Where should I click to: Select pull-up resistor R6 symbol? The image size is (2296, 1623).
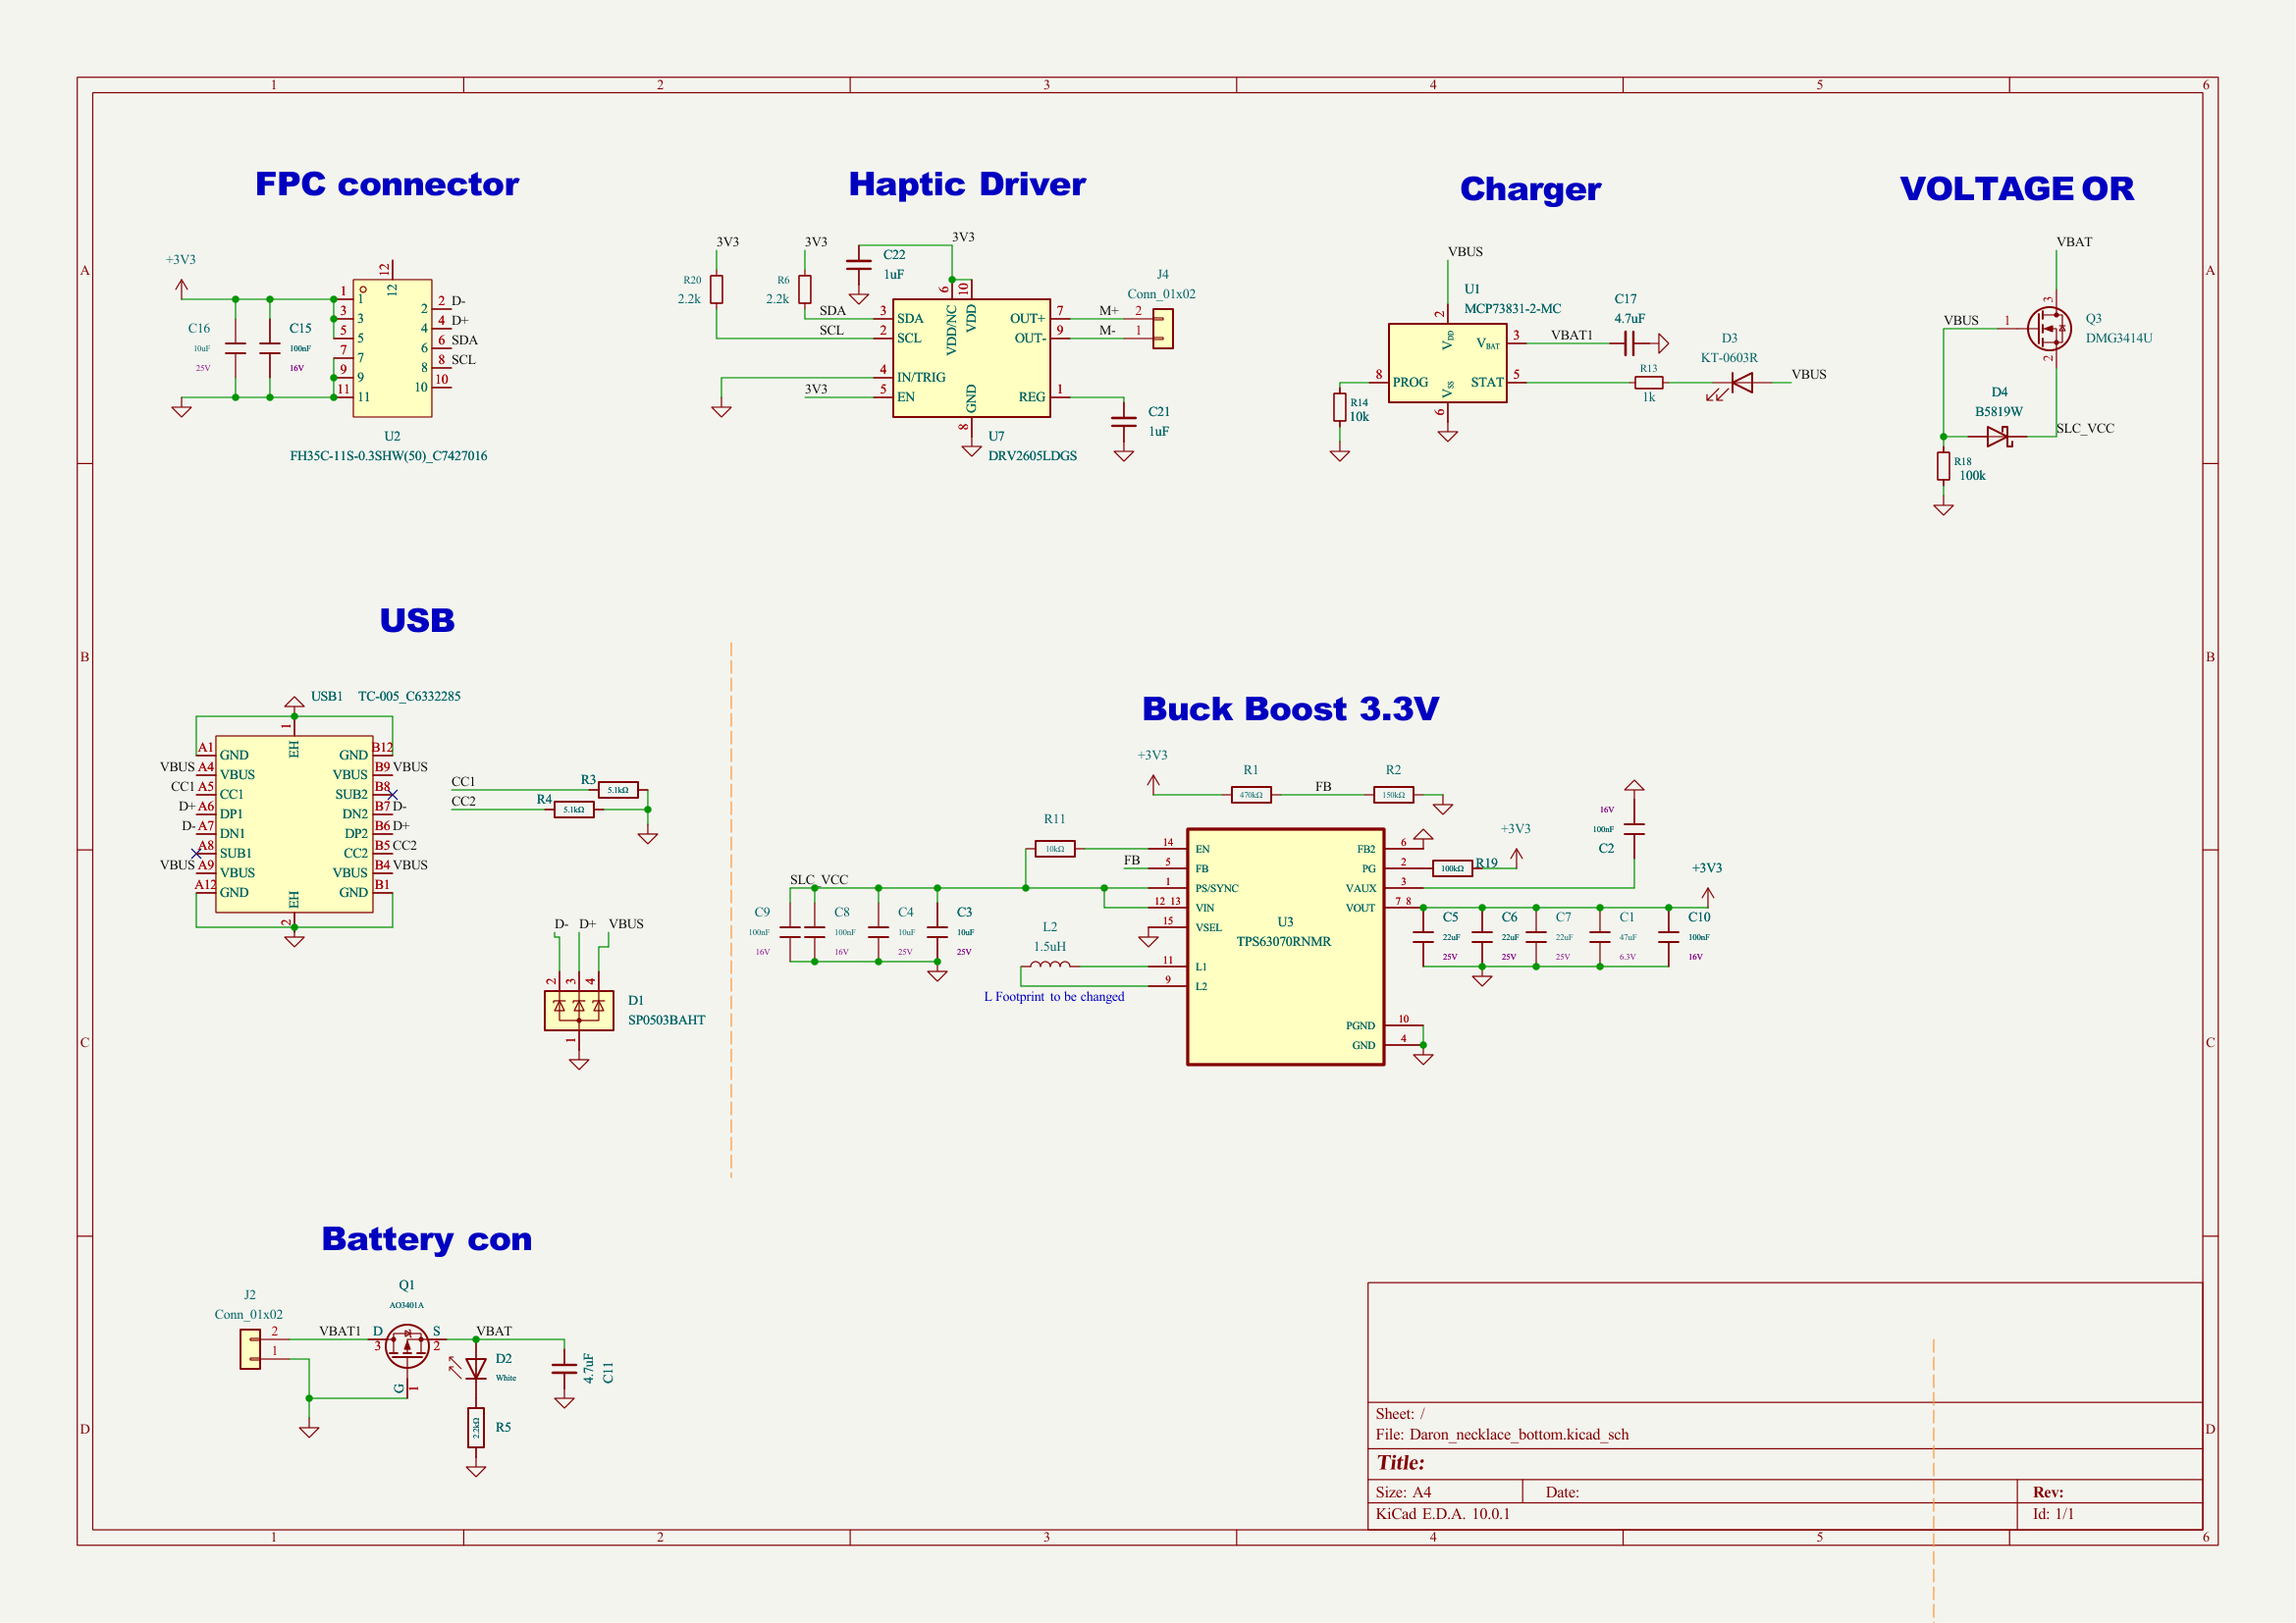(x=804, y=289)
